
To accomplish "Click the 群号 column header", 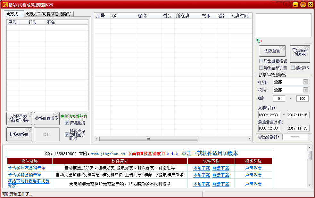I will tap(32, 22).
